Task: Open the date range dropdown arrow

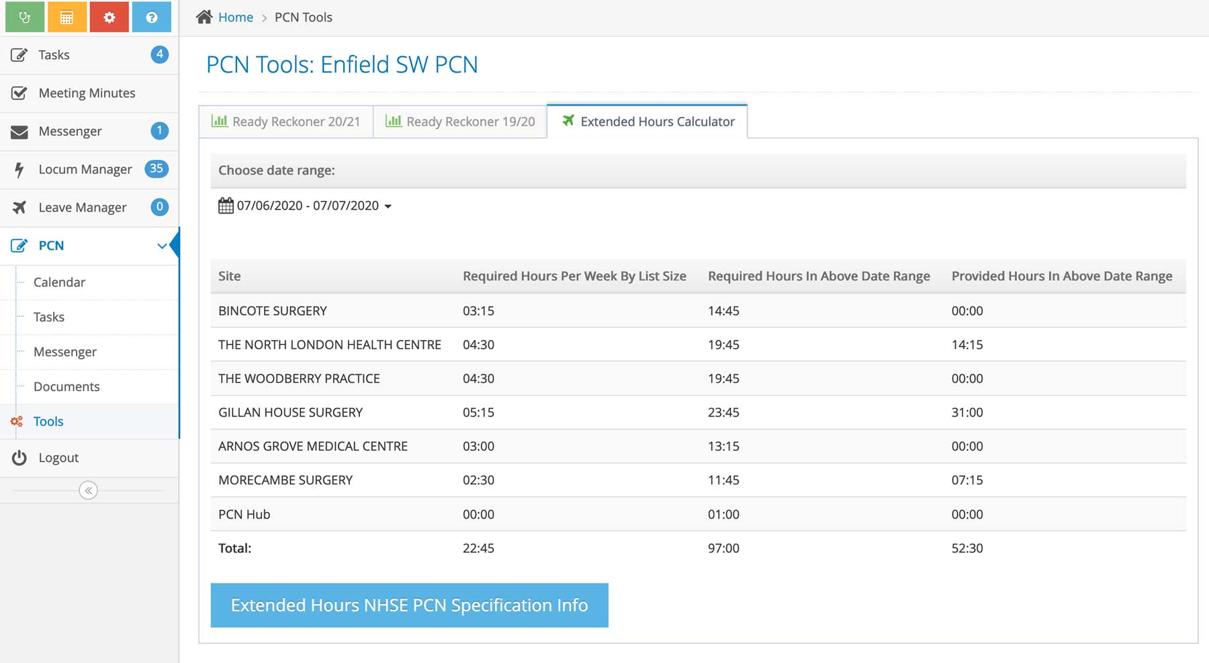Action: pos(388,206)
